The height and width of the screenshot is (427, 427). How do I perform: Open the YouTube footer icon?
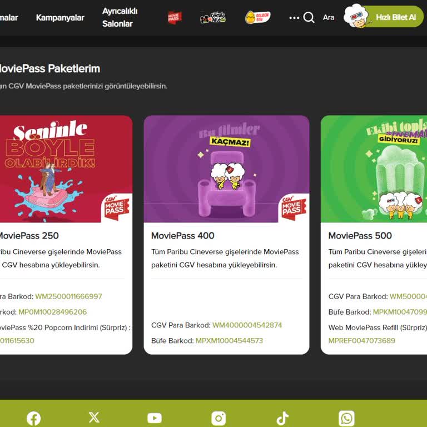pos(155,418)
